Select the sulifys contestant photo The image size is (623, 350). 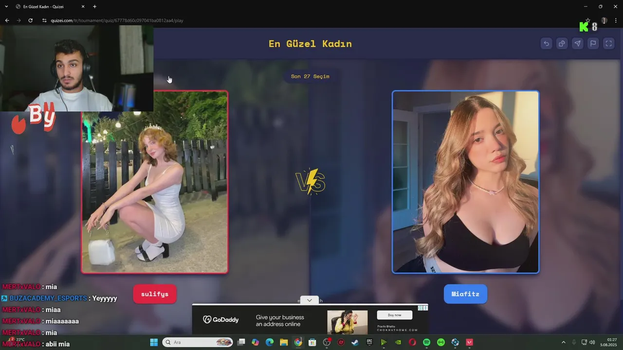[155, 182]
